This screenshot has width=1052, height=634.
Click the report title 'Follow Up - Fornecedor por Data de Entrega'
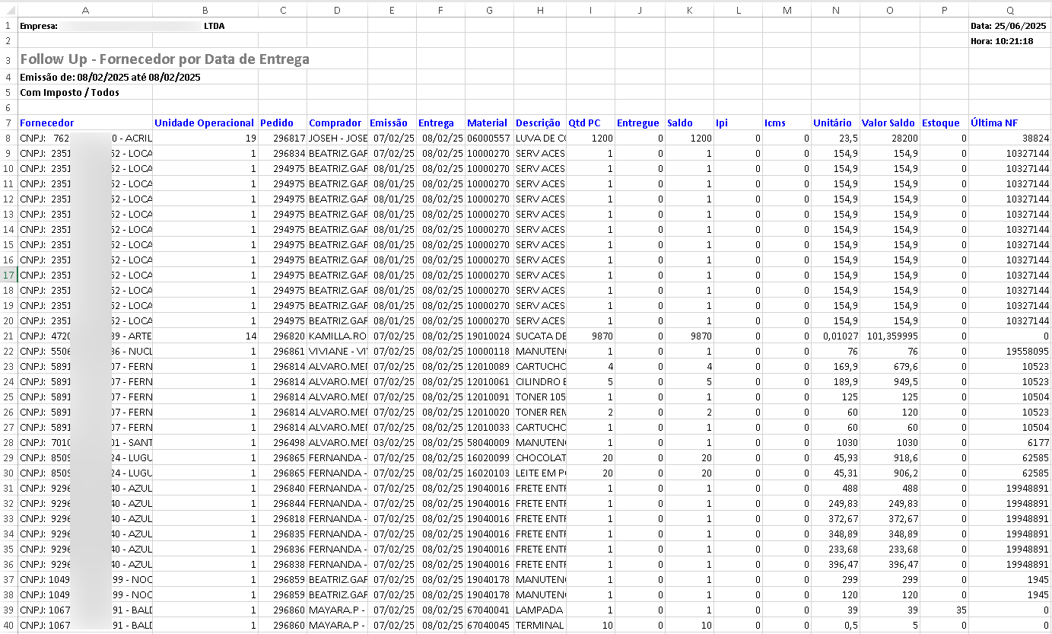[x=164, y=59]
